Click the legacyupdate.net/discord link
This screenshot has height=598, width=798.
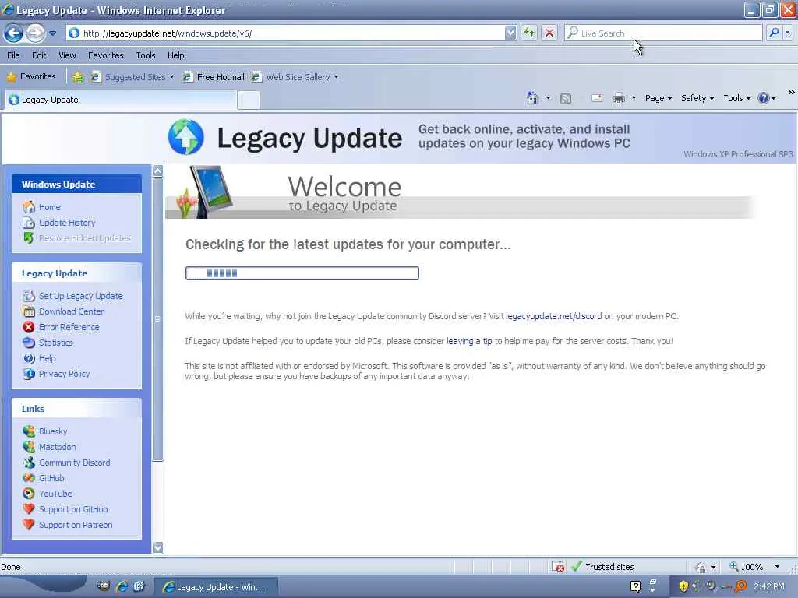click(554, 316)
